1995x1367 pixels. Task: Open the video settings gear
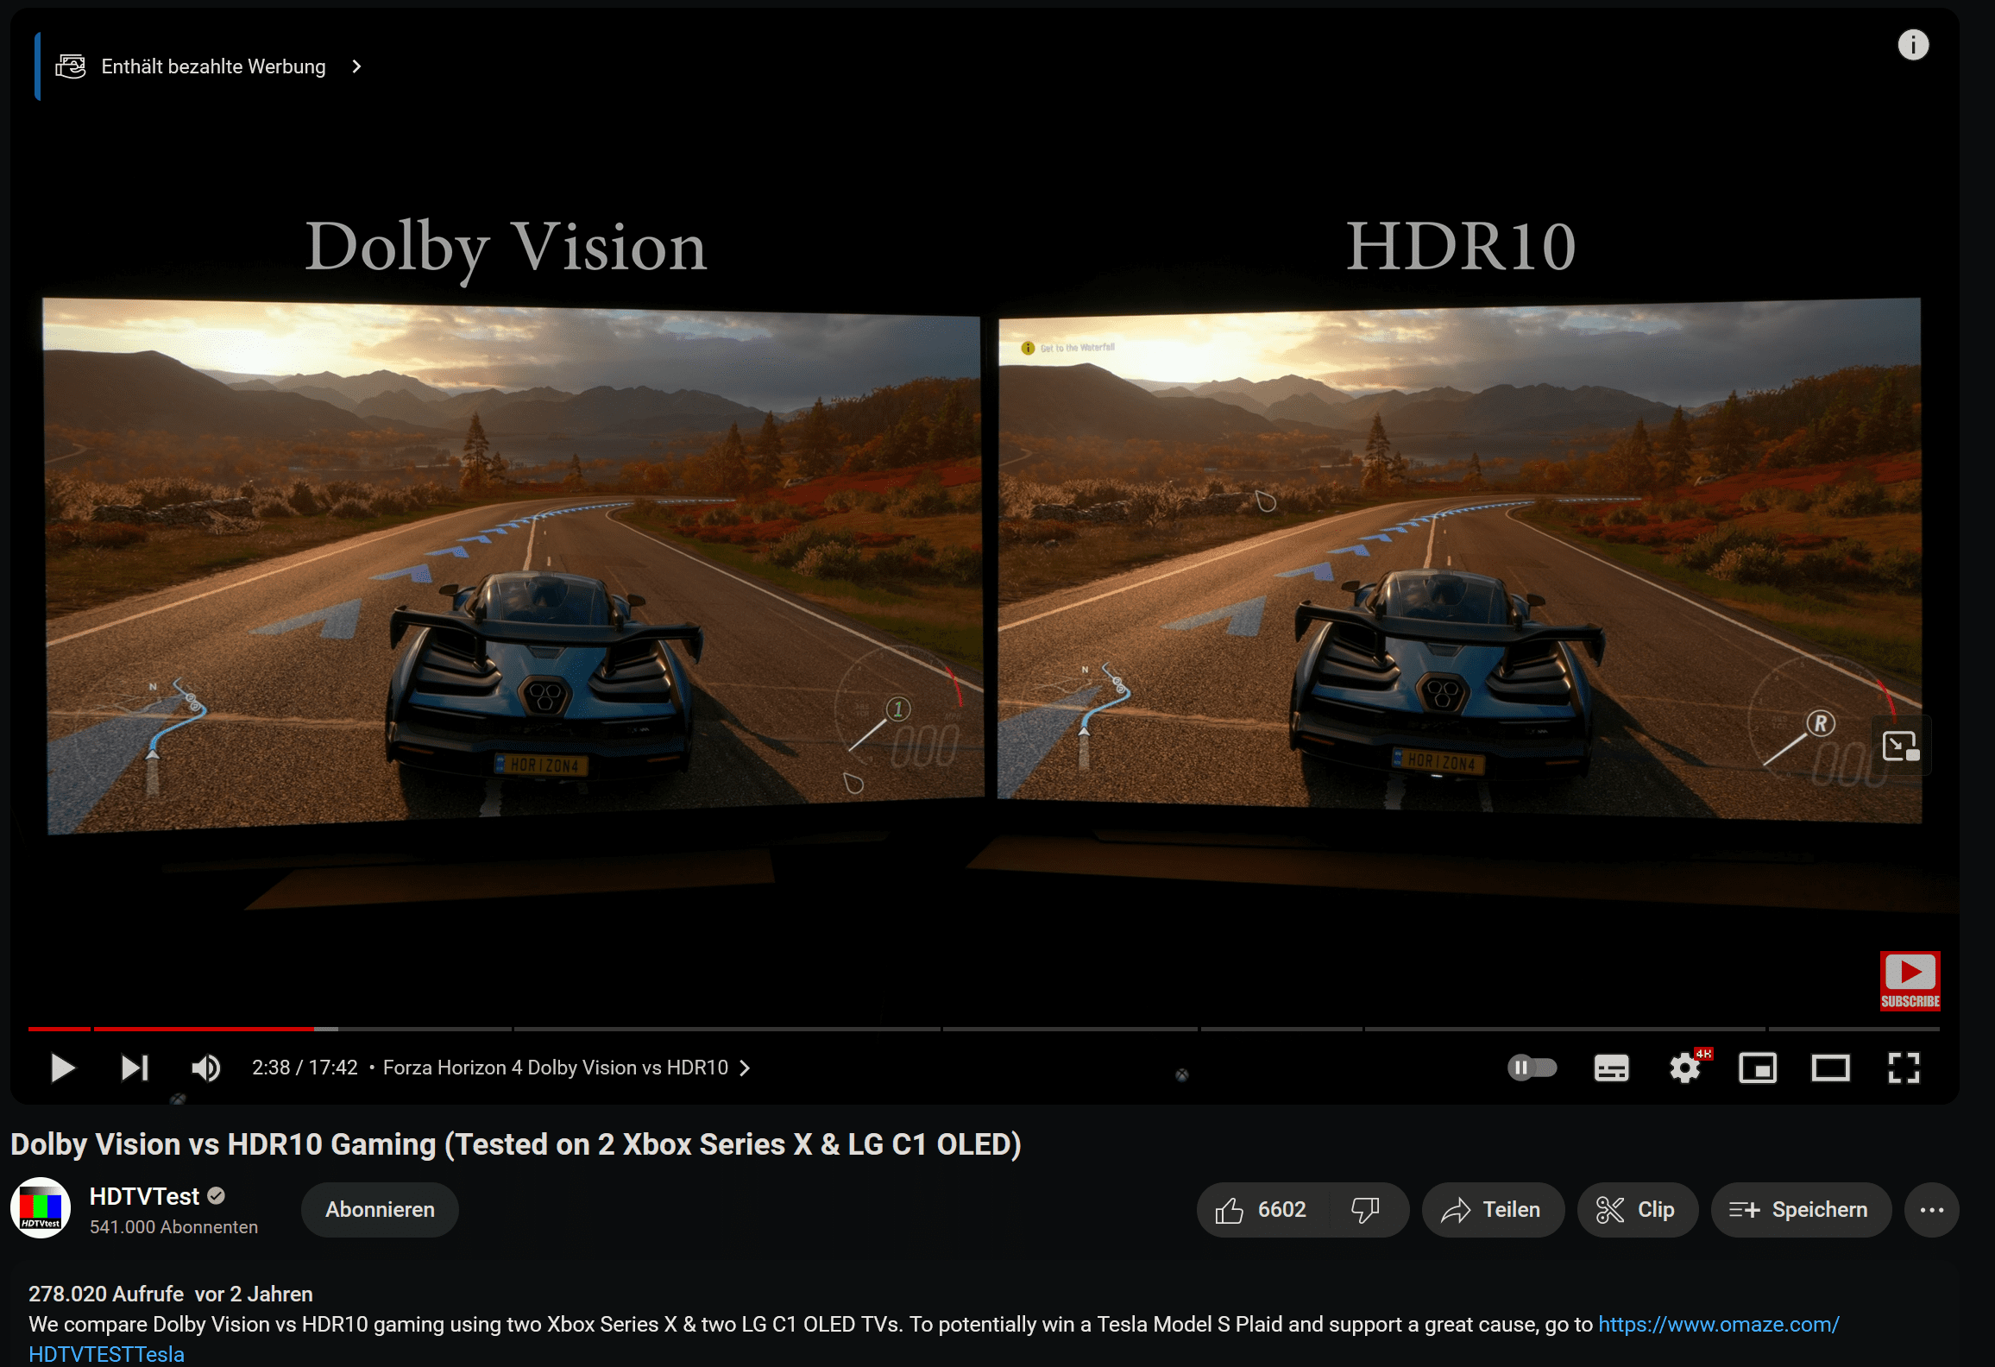coord(1685,1068)
